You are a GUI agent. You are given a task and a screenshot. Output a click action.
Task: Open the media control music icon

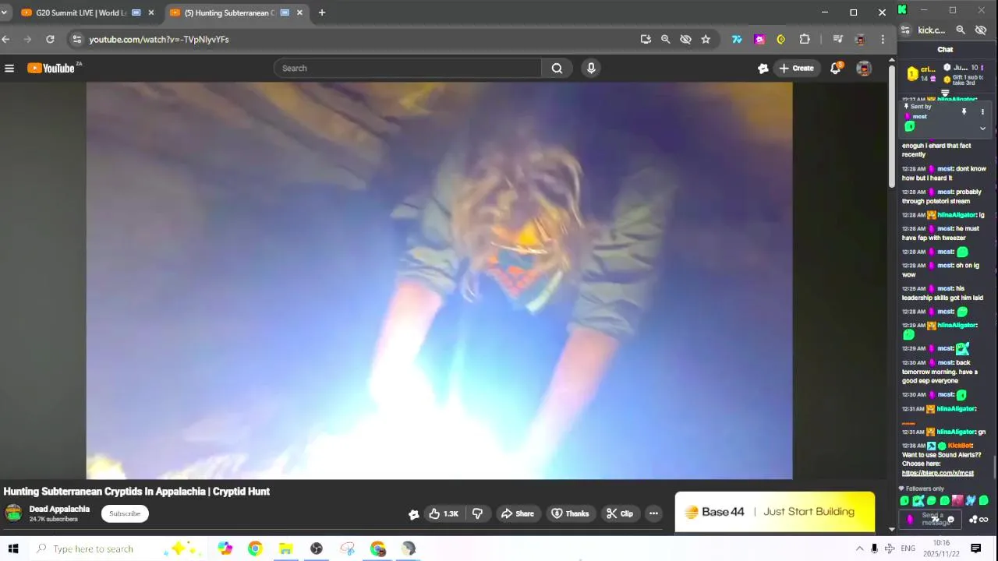pos(838,39)
